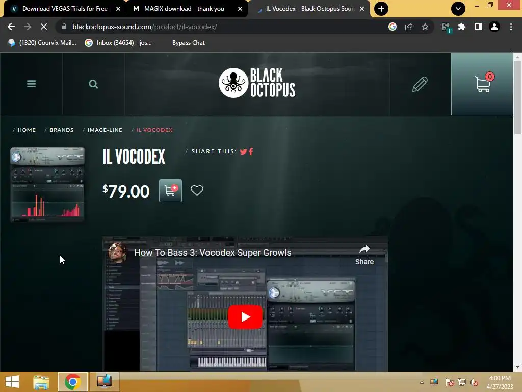View site information lock icon

(64, 27)
